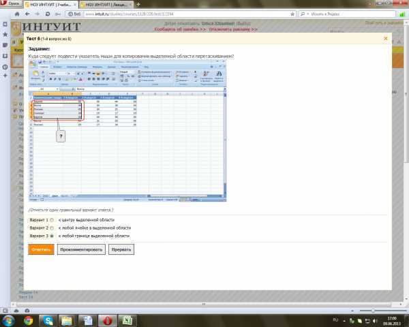Click the key/password wand icon
This screenshot has width=409, height=327.
tap(58, 14)
